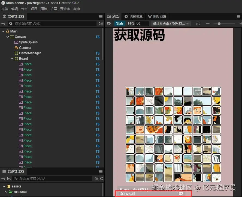The height and width of the screenshot is (197, 242).
Task: Toggle the Stats button in preview
Action: pyautogui.click(x=120, y=23)
